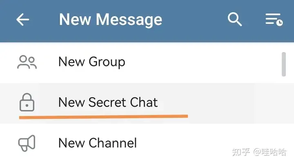The height and width of the screenshot is (164, 294).
Task: Open search with the magnifier icon
Action: coord(235,19)
